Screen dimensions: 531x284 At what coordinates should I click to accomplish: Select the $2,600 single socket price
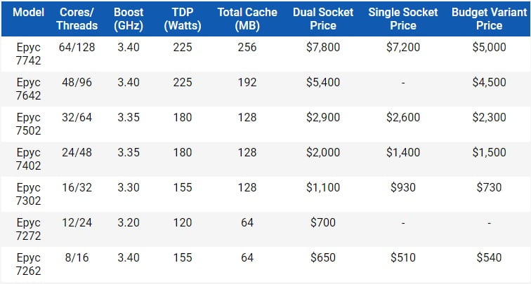403,118
